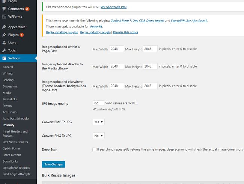Click the Dismiss this notice link
This screenshot has height=184, width=244.
coord(125,32)
